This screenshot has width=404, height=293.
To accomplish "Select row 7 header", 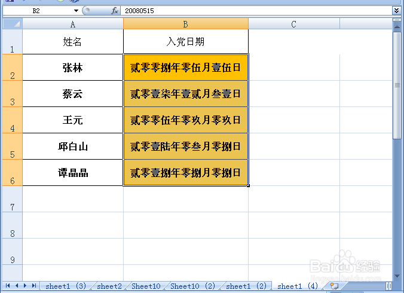I will [x=13, y=199].
